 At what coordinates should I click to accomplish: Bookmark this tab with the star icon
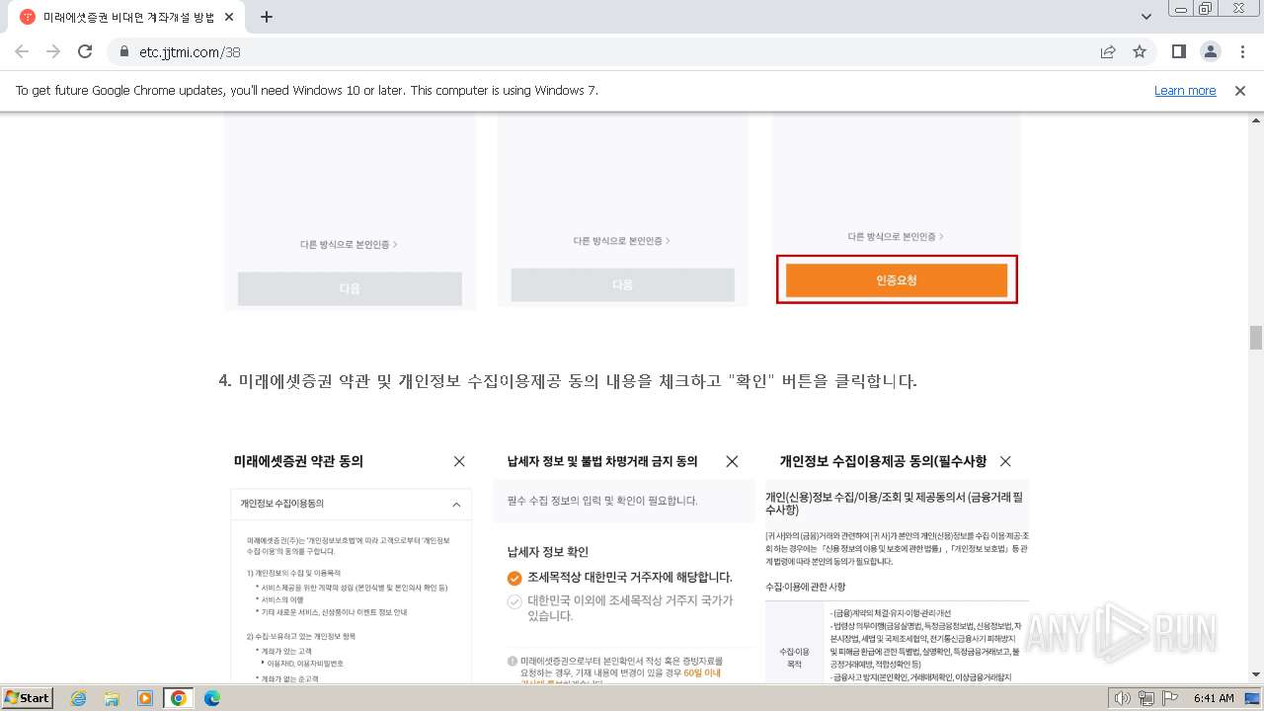tap(1140, 51)
